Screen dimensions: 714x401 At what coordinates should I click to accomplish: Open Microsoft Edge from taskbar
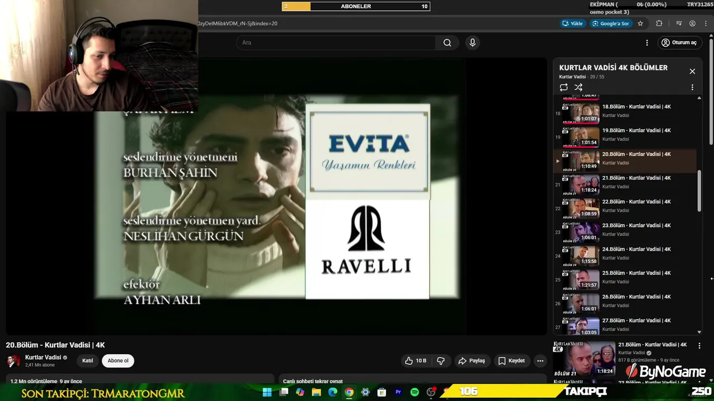pos(332,392)
